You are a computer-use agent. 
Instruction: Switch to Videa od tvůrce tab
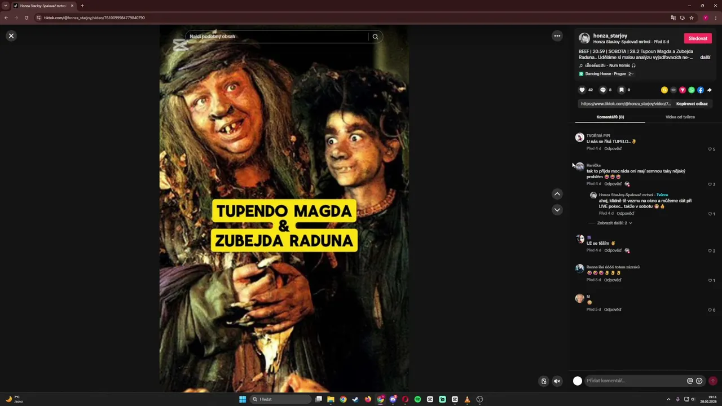coord(680,117)
